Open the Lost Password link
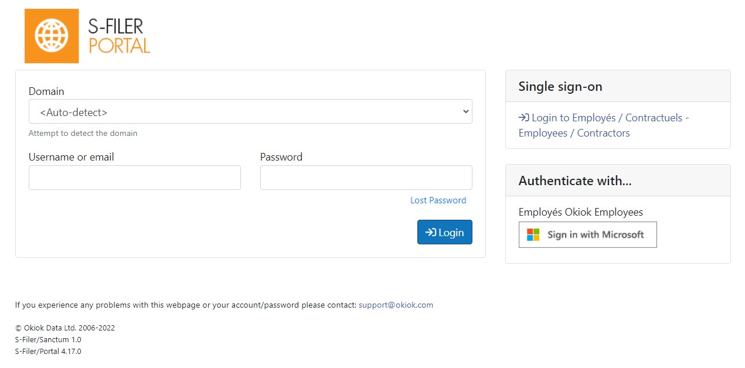This screenshot has width=745, height=368. pyautogui.click(x=438, y=200)
